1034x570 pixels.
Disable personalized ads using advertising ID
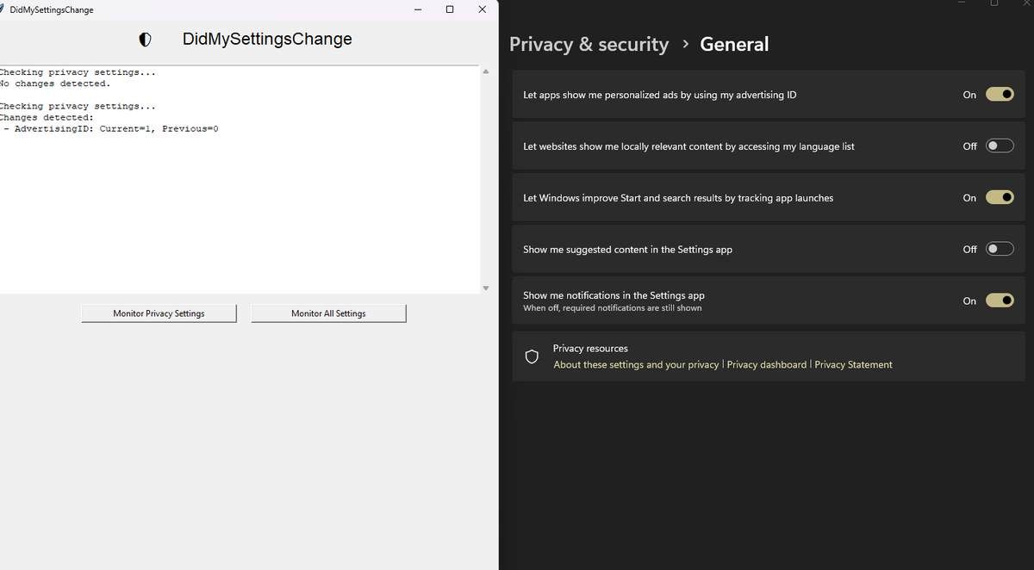[x=999, y=94]
